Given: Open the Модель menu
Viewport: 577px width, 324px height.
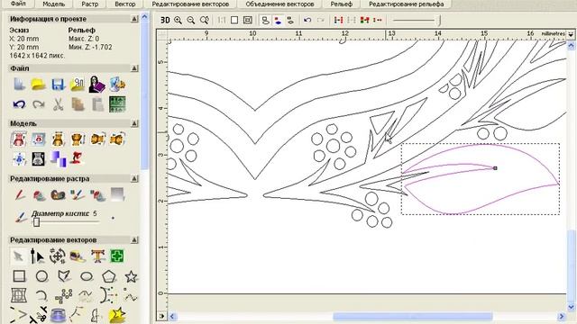Looking at the screenshot, I should [54, 4].
